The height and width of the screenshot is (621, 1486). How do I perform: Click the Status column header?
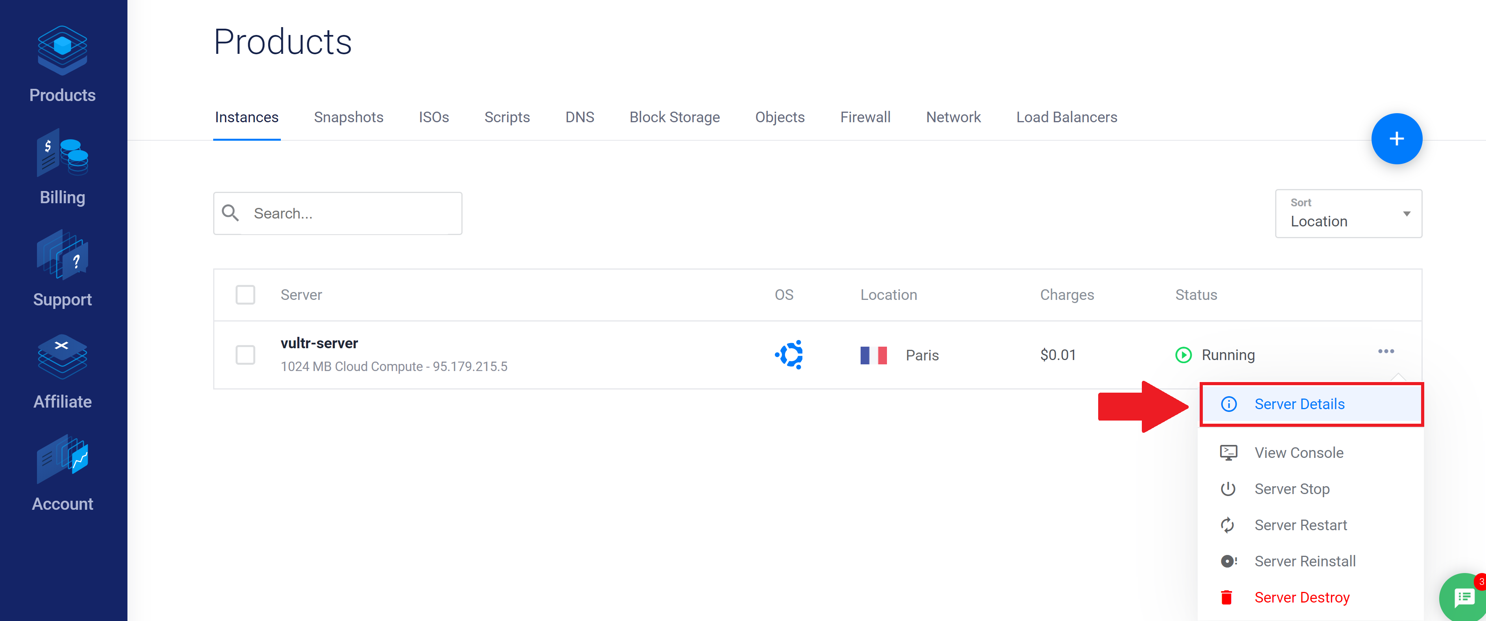point(1196,295)
